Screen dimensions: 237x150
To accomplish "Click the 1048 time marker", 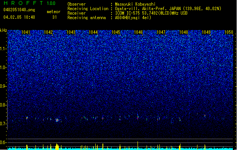I will (183, 32).
